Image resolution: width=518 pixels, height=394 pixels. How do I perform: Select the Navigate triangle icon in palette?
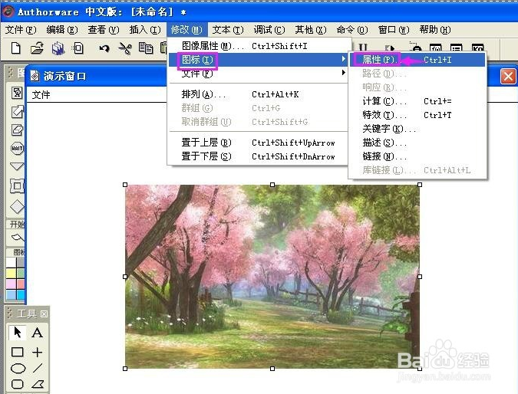pyautogui.click(x=17, y=166)
